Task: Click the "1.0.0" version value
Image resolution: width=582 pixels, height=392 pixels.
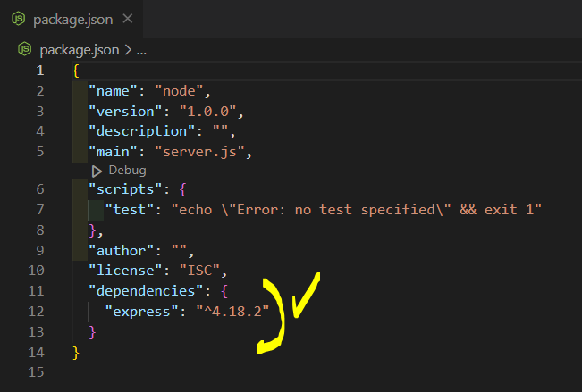Action: click(207, 112)
